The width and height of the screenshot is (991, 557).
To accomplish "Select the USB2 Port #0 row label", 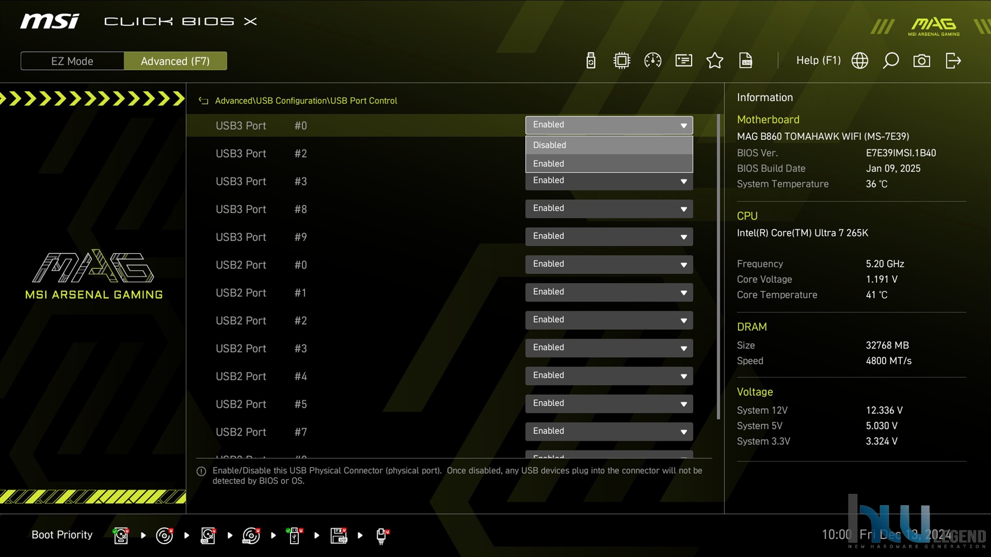I will click(x=261, y=265).
